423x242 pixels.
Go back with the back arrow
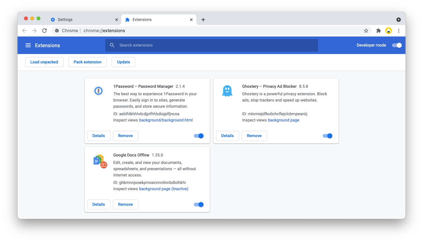tap(24, 31)
